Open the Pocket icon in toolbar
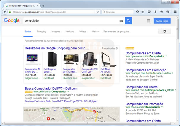Viewport: 180px width, 126px height. 149,12
